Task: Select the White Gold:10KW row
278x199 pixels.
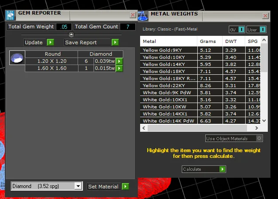Action: tap(200, 107)
